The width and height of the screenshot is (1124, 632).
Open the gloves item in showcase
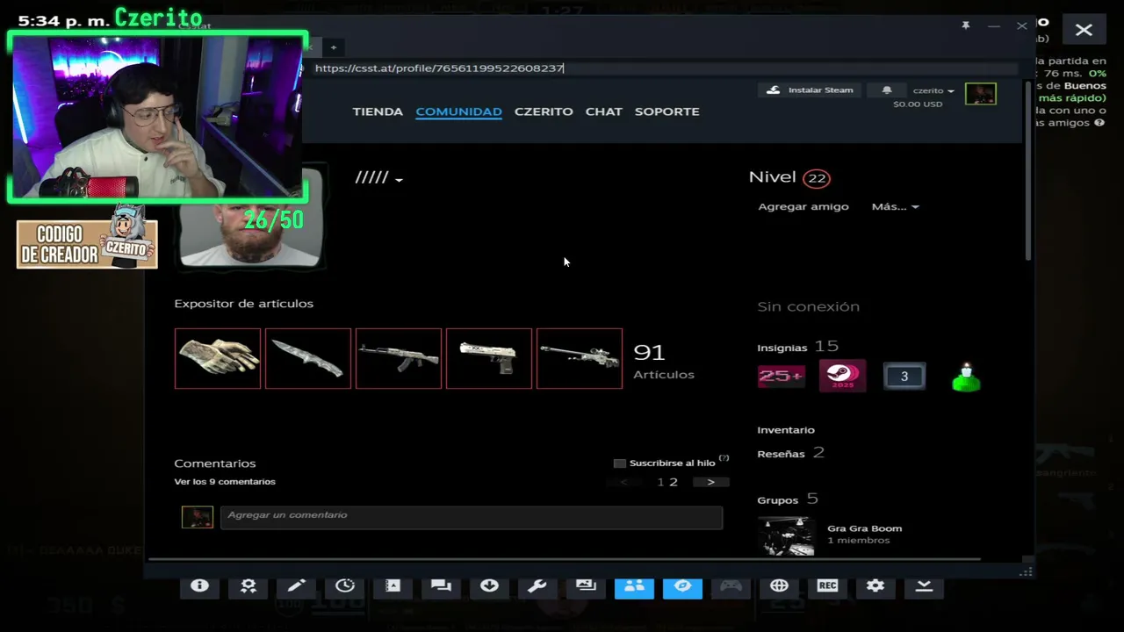(218, 358)
